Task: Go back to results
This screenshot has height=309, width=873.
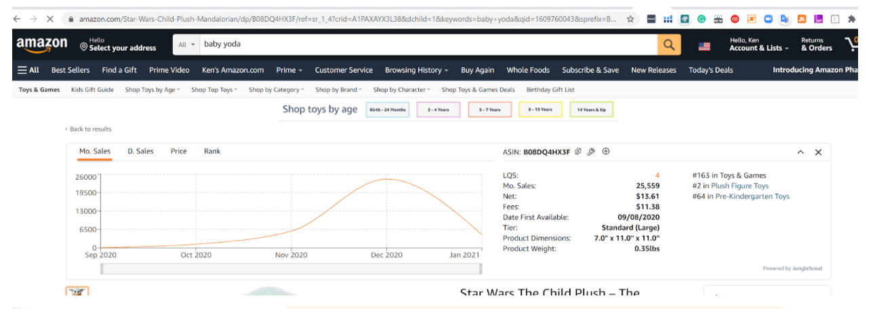Action: pyautogui.click(x=89, y=129)
